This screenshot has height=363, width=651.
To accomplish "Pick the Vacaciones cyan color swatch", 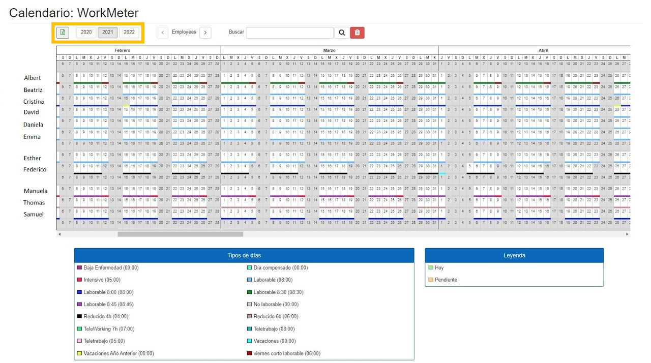I will [x=249, y=341].
